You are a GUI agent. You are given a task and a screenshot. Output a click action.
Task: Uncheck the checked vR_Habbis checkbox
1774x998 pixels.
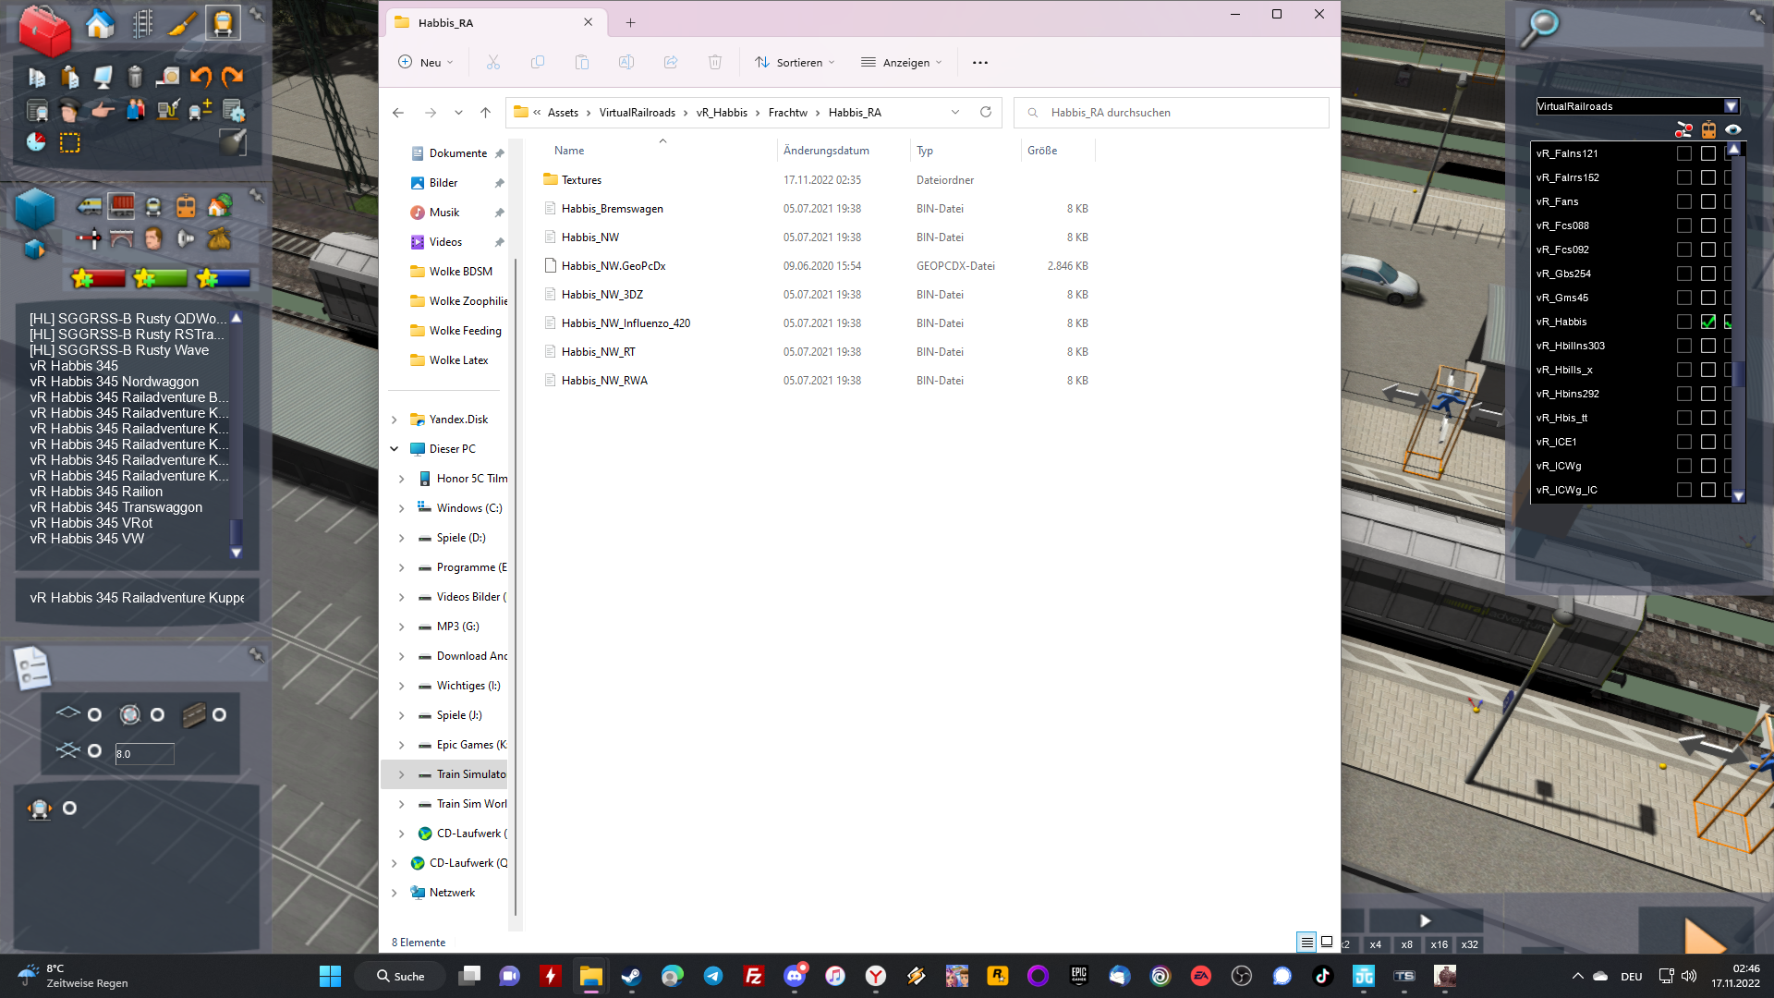(1708, 322)
